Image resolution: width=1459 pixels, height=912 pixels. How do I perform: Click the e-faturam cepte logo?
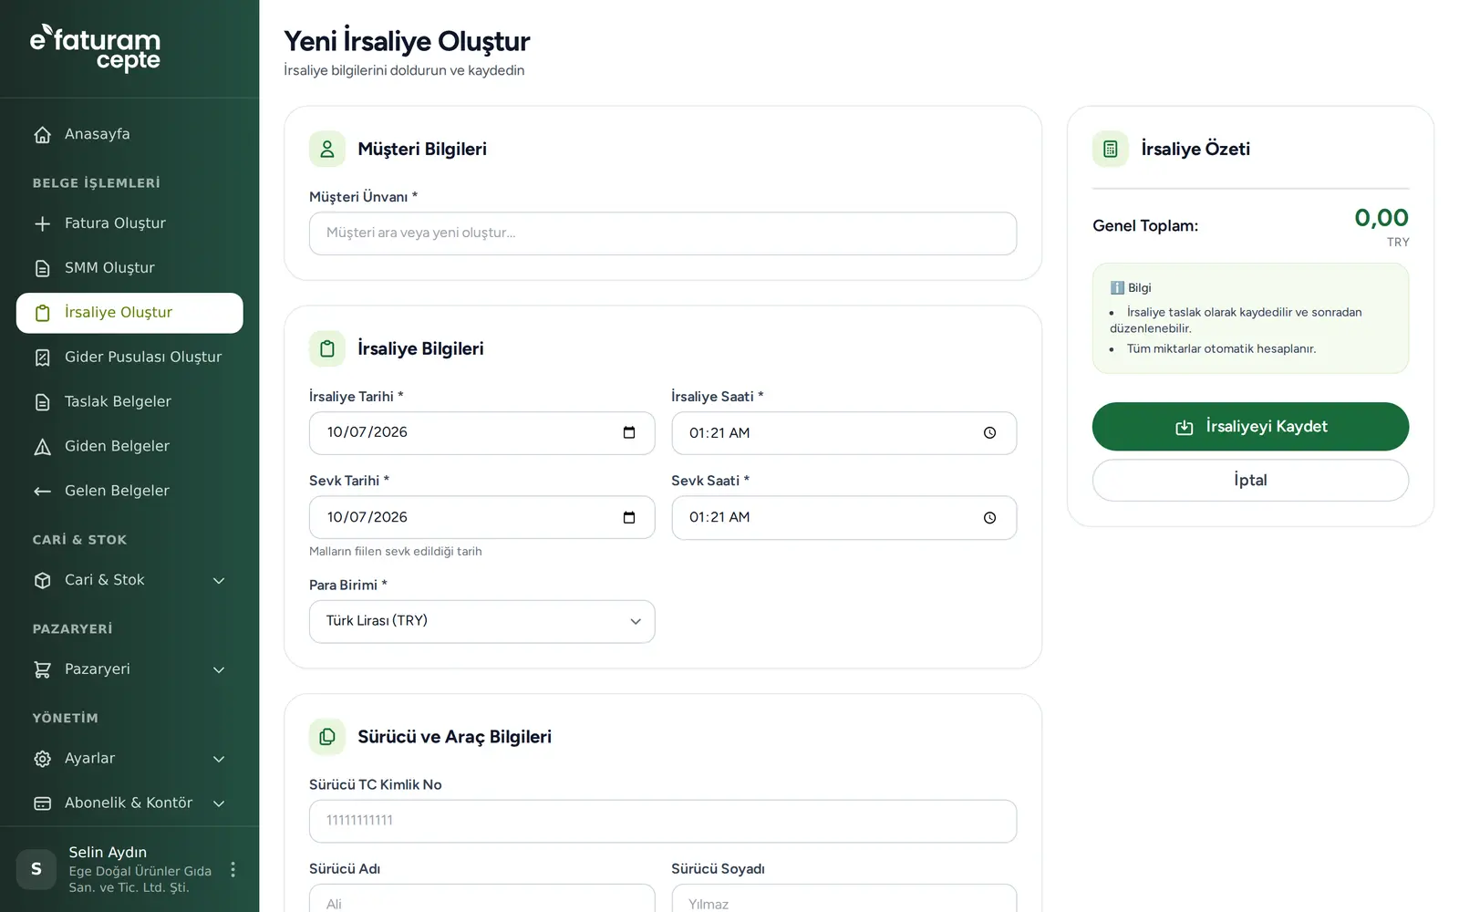click(95, 48)
